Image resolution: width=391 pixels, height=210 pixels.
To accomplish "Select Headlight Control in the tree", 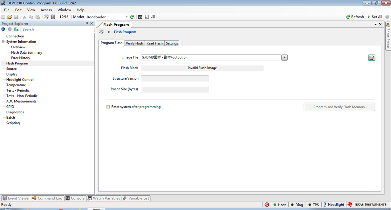I will [x=20, y=80].
